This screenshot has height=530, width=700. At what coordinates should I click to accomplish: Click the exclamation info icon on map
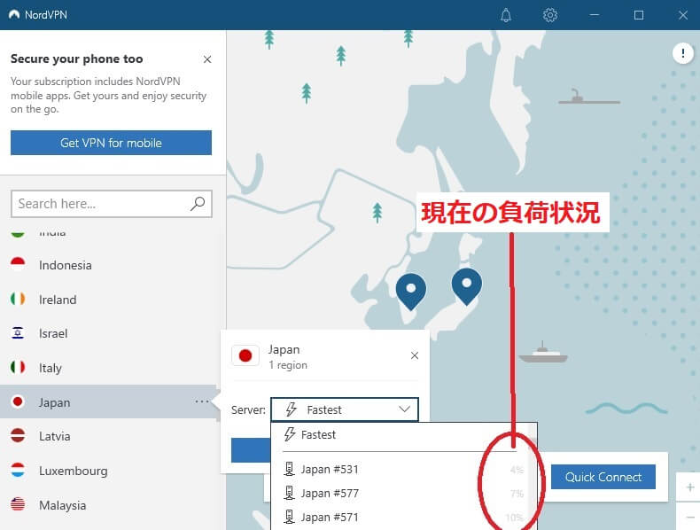[682, 53]
